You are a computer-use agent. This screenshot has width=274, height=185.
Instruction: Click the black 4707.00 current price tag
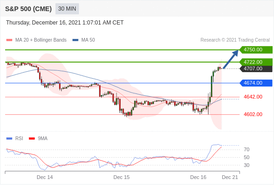256,68
